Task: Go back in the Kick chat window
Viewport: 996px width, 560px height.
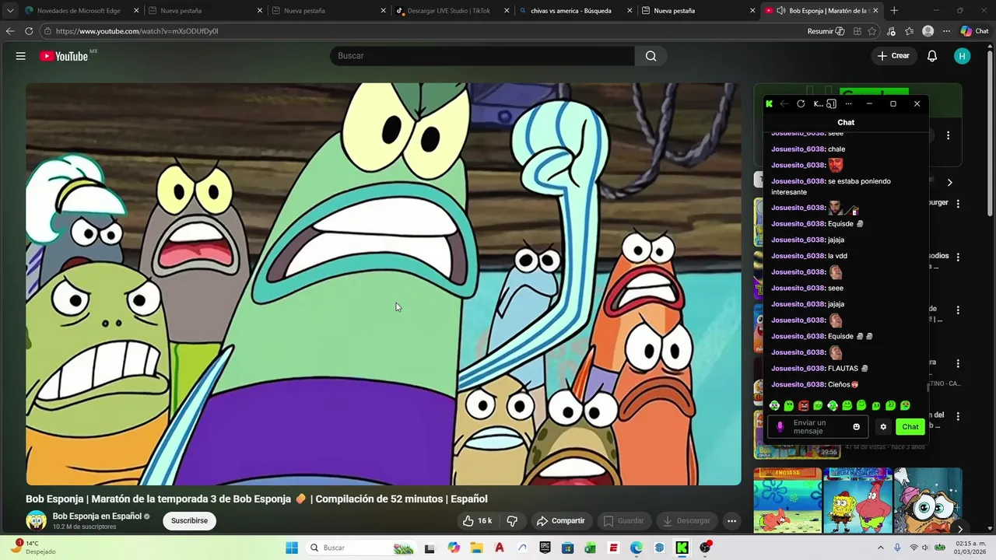Action: click(784, 103)
